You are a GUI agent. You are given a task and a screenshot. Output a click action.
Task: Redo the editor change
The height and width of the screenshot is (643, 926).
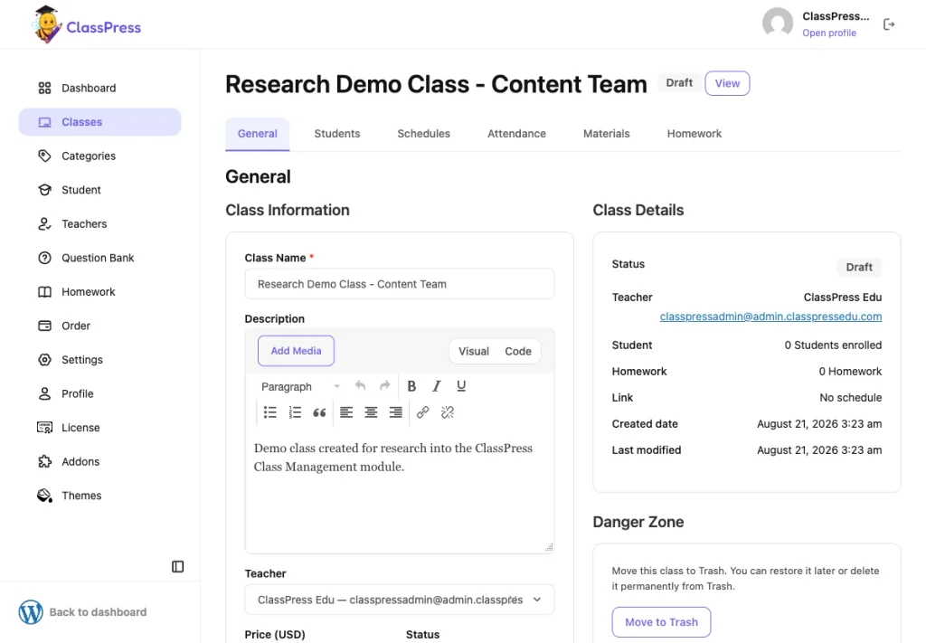tap(385, 386)
